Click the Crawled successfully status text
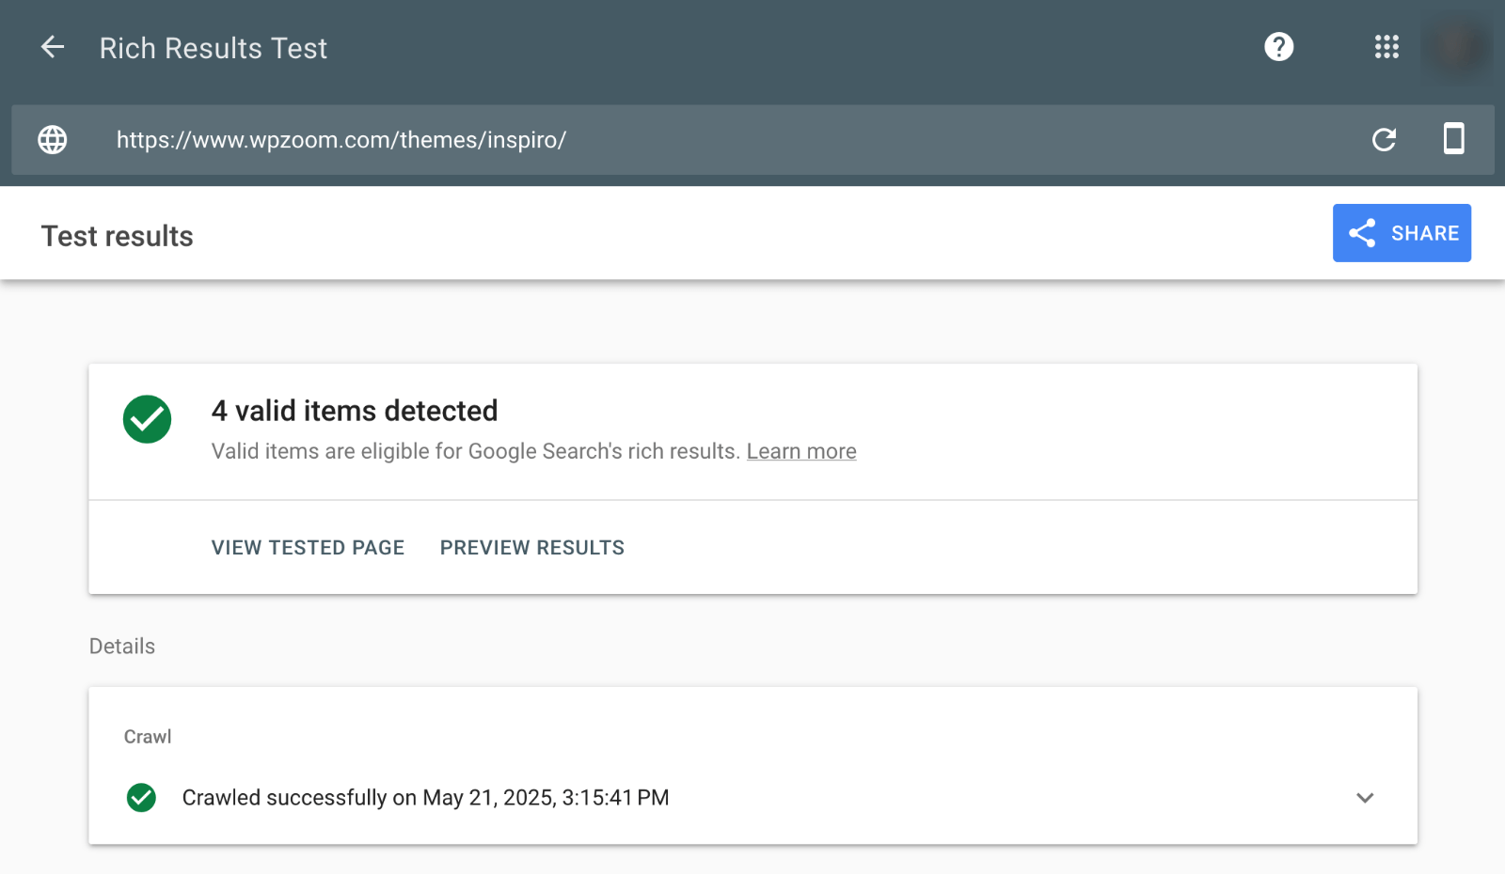Image resolution: width=1505 pixels, height=874 pixels. click(x=425, y=798)
